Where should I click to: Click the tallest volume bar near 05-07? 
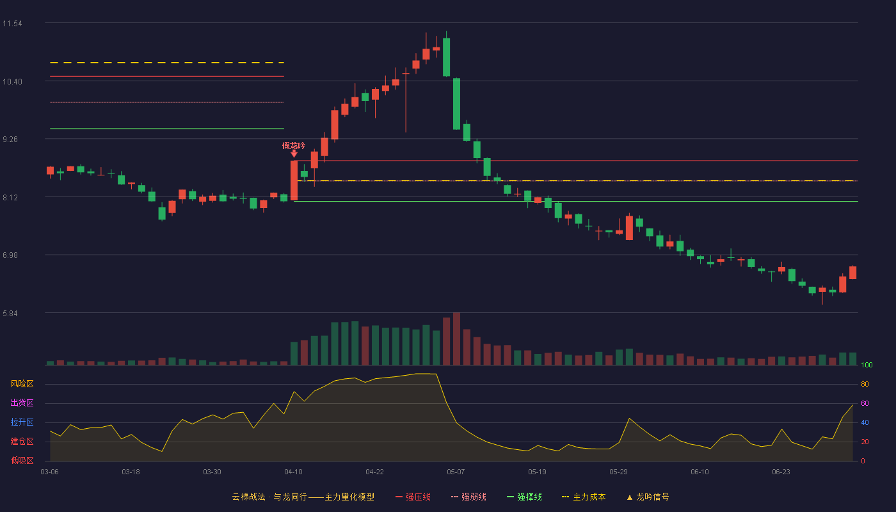(x=456, y=339)
